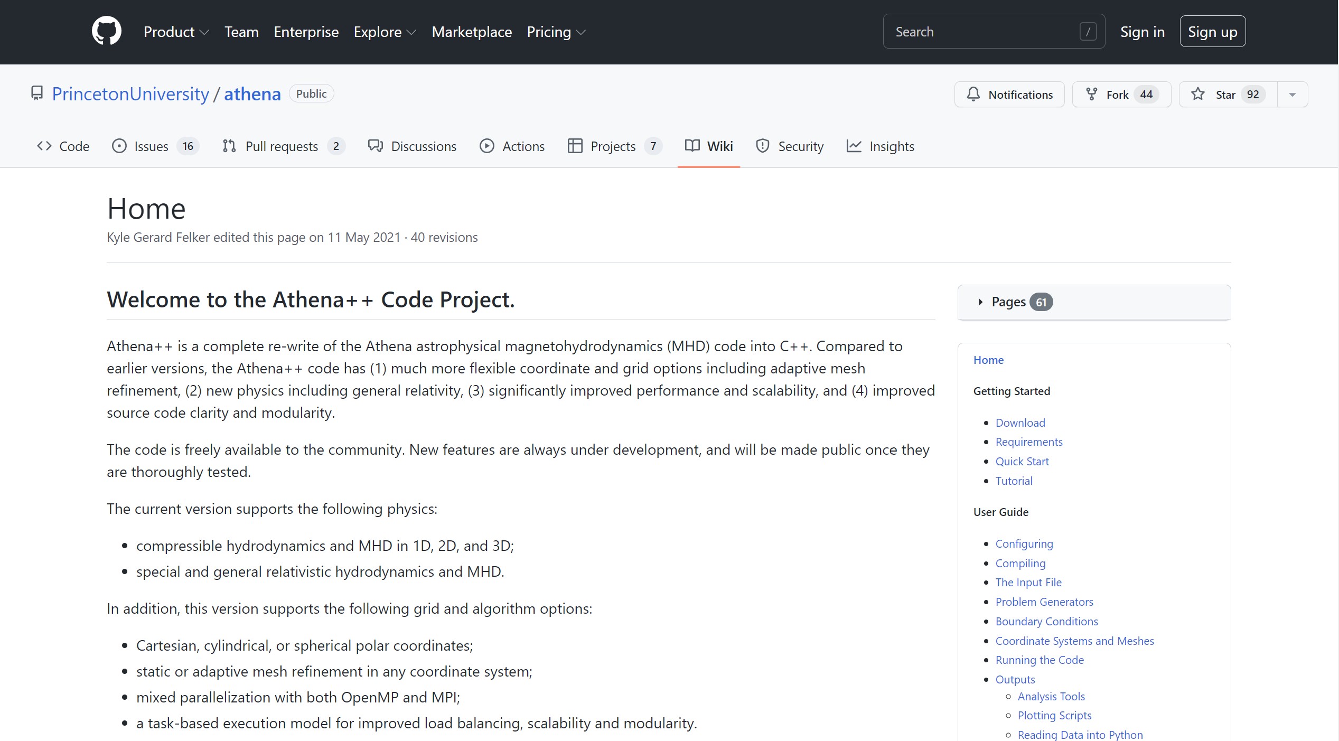
Task: Click the Search input field
Action: tap(982, 32)
